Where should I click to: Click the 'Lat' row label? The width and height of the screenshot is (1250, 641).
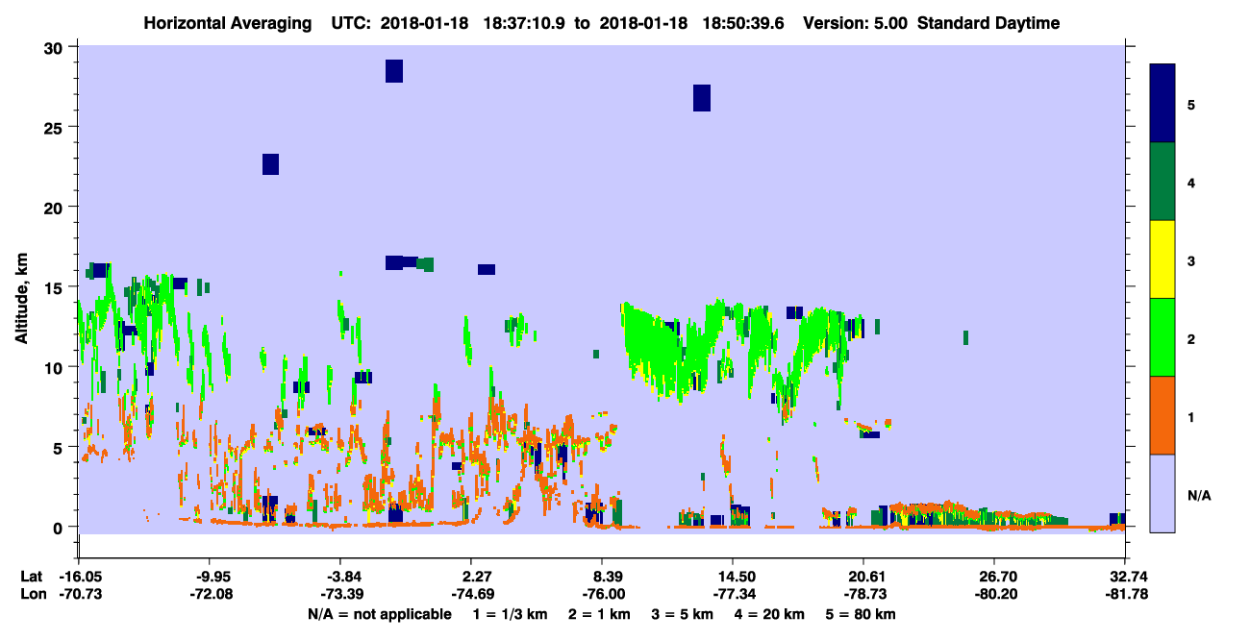[31, 577]
